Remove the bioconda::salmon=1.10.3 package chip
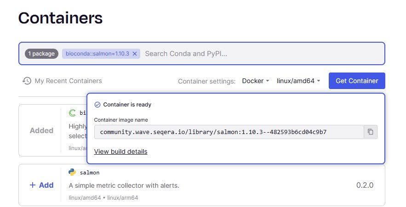 click(x=135, y=54)
